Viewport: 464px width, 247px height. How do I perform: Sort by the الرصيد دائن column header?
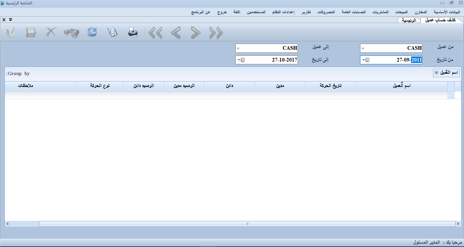(x=144, y=86)
